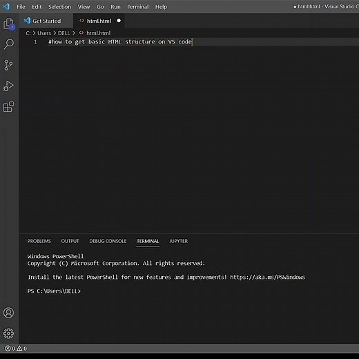Click html.html breadcrumb segment

(95, 33)
